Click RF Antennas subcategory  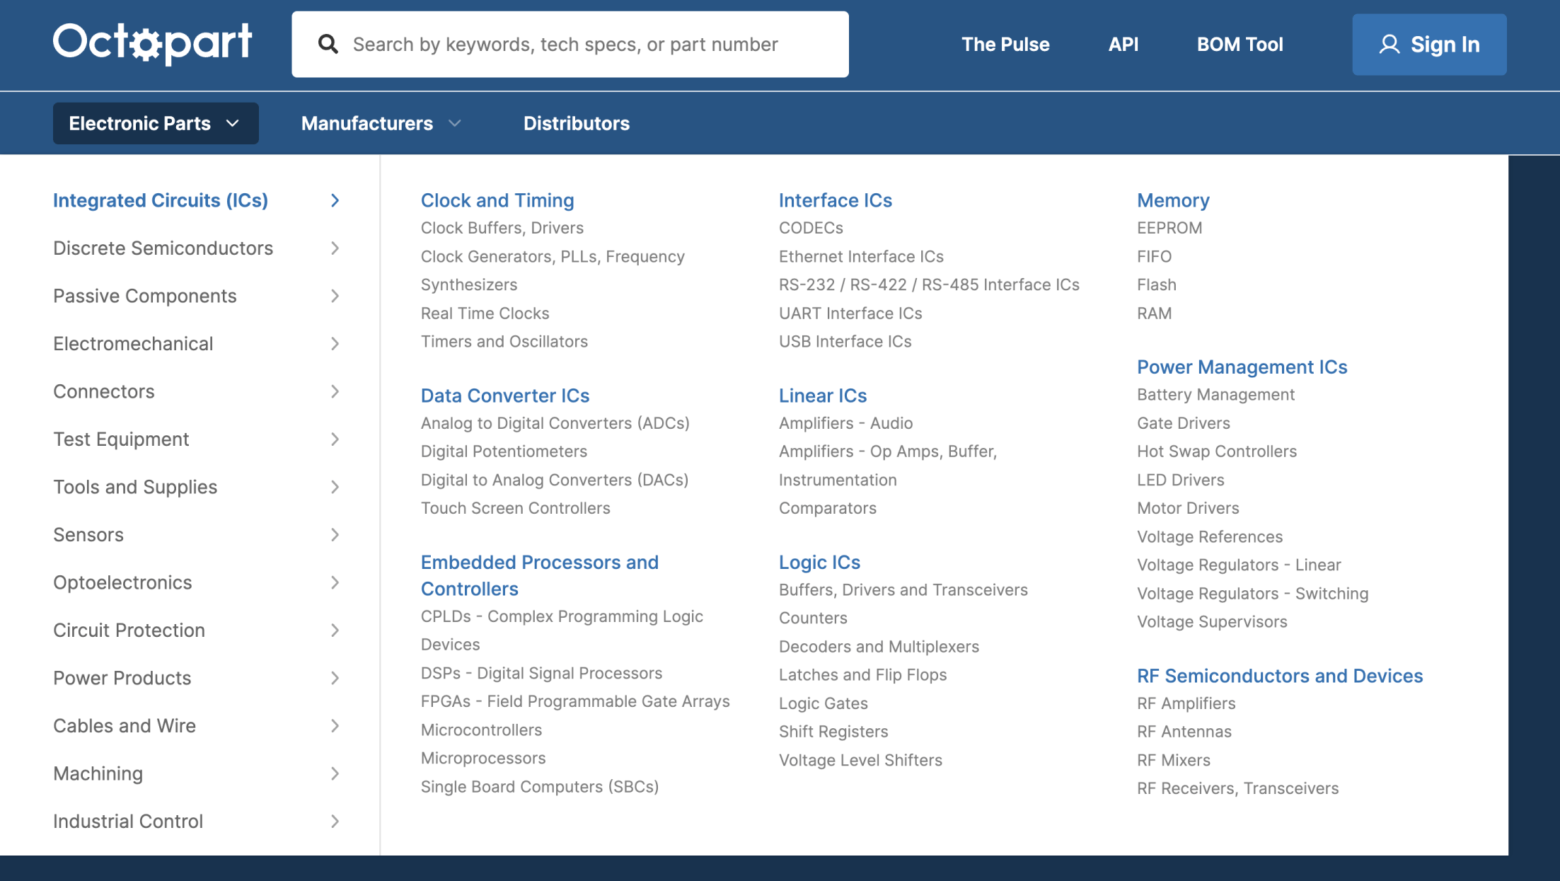point(1184,732)
